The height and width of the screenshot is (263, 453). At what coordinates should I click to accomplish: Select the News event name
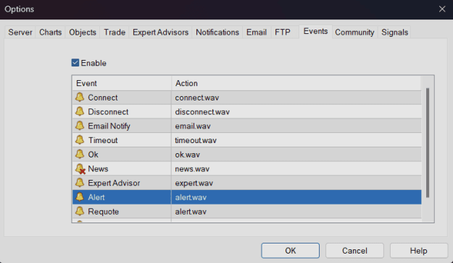pyautogui.click(x=98, y=169)
